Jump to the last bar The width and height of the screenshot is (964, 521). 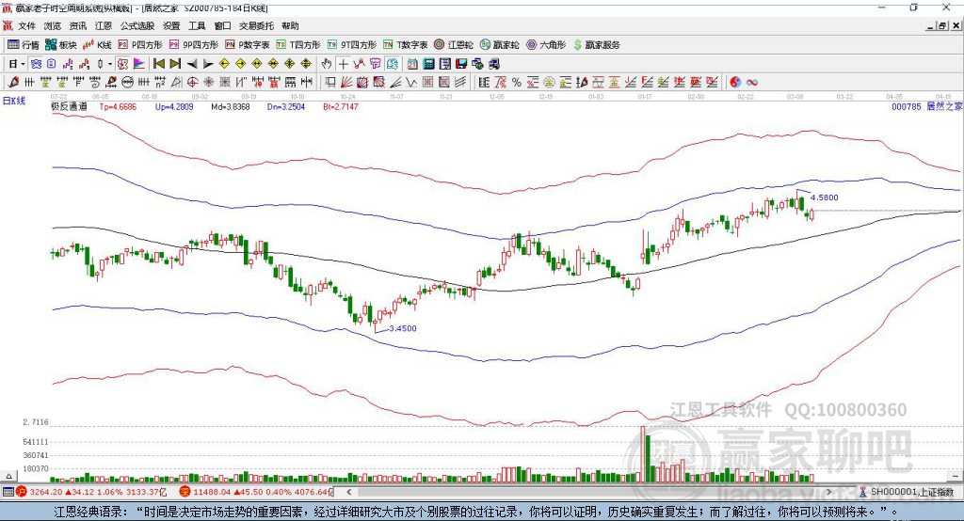pyautogui.click(x=175, y=64)
